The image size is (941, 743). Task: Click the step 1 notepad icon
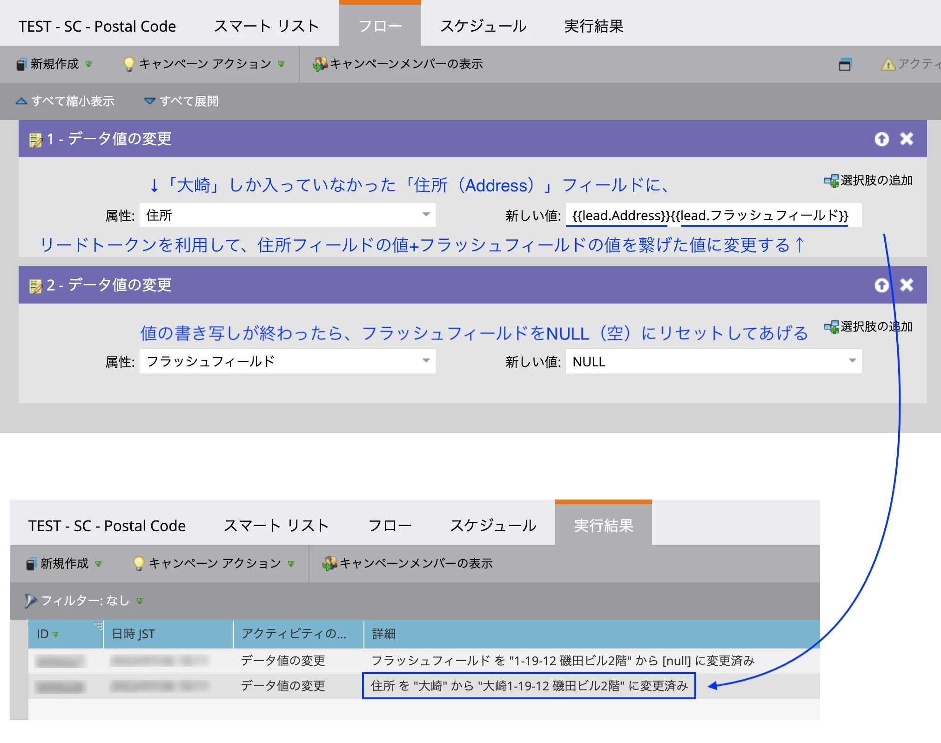(x=35, y=139)
